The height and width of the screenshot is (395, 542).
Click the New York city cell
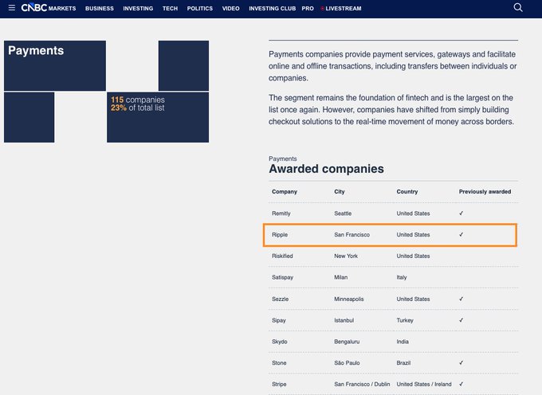[346, 256]
